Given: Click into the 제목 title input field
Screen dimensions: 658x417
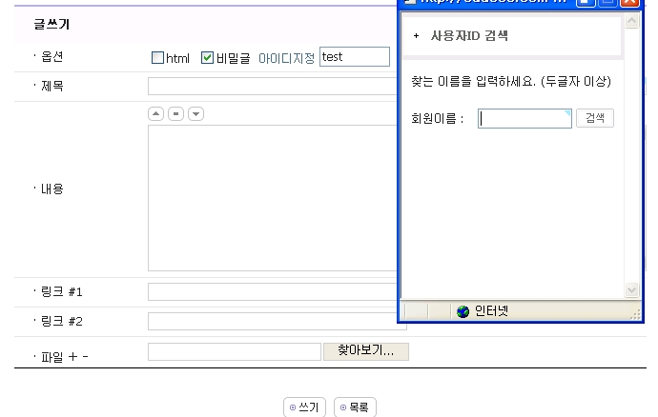Looking at the screenshot, I should pyautogui.click(x=272, y=87).
